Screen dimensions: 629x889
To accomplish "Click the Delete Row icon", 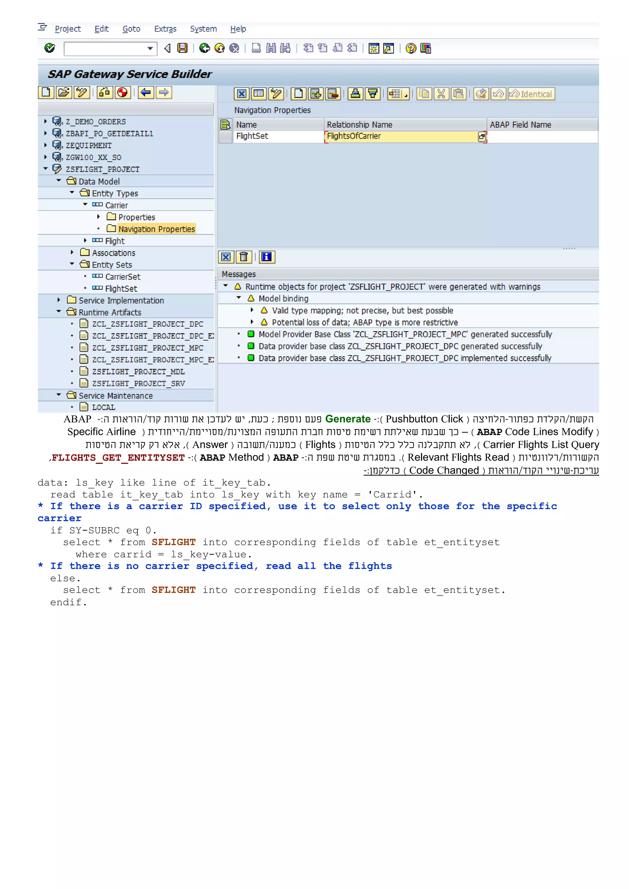I will (333, 94).
